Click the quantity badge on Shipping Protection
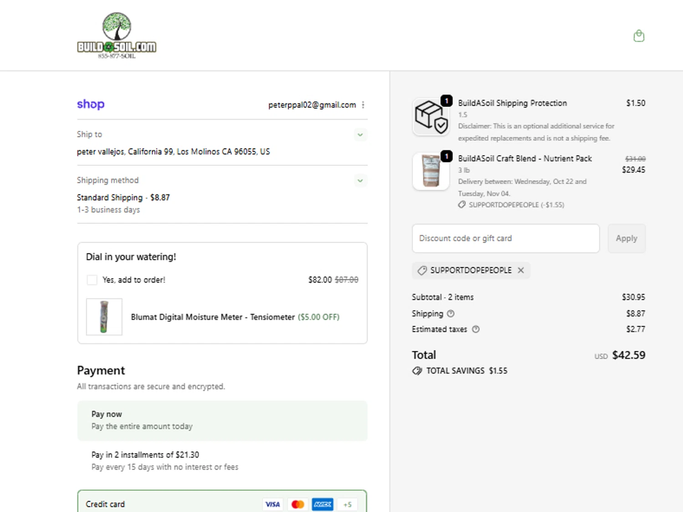This screenshot has width=683, height=512. [447, 101]
